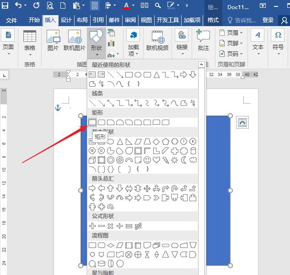Select the lightning bolt shape
Image resolution: width=290 pixels, height=275 pixels.
[166, 160]
